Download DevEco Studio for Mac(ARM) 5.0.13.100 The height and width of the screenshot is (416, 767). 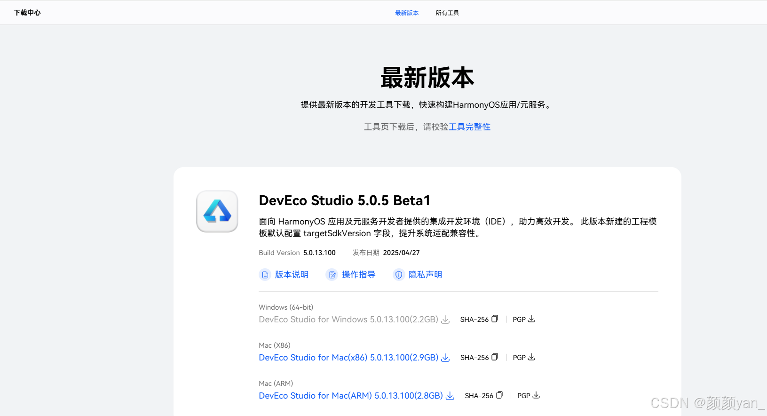point(351,396)
